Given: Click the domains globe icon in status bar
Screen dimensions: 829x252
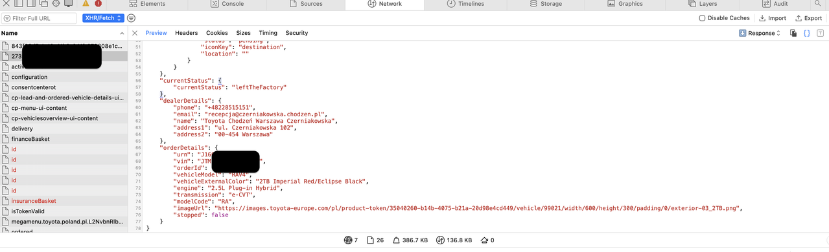Looking at the screenshot, I should pyautogui.click(x=348, y=240).
